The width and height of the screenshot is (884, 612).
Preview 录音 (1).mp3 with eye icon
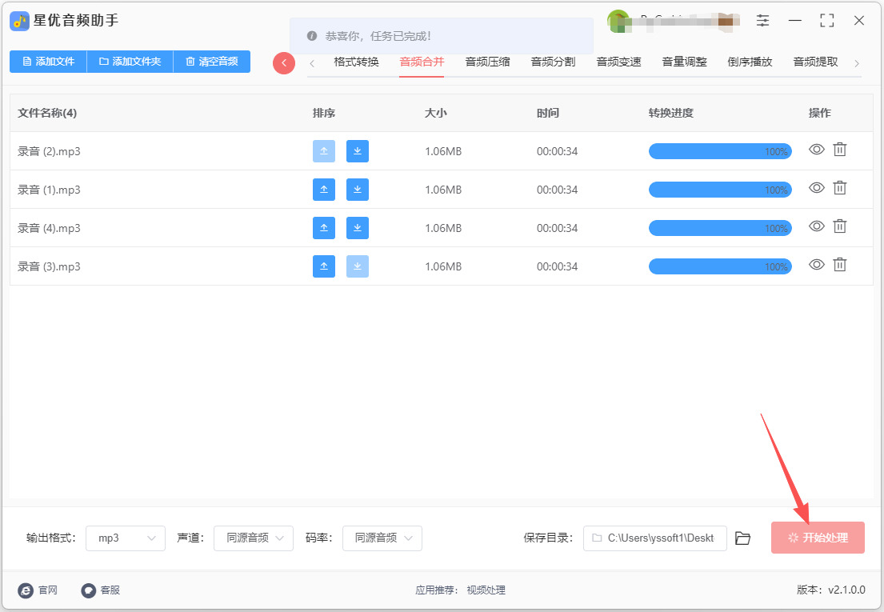[816, 188]
